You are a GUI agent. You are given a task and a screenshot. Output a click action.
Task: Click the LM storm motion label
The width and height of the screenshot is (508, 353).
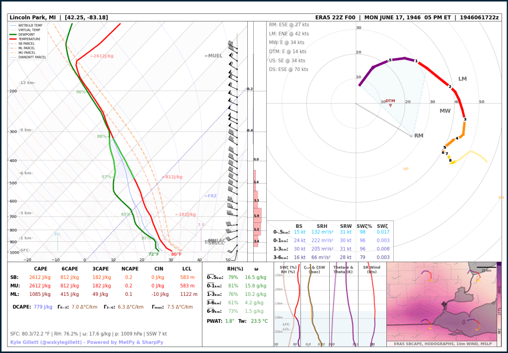pos(462,79)
